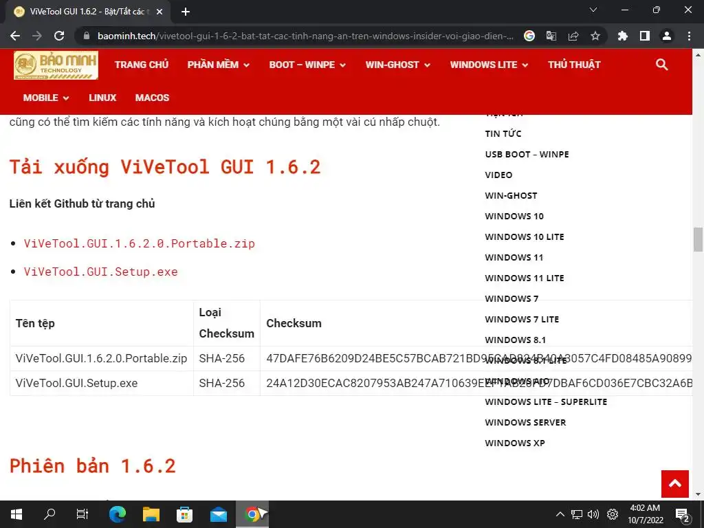Open THỦ THUẬT menu item

(x=574, y=65)
